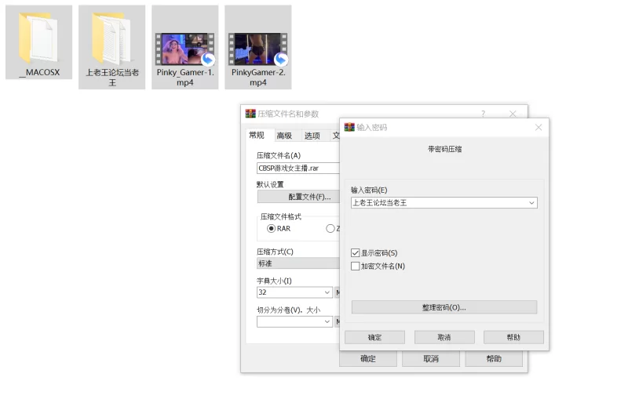
Task: Select the 上老王论坛当老王 folder icon
Action: pos(111,38)
